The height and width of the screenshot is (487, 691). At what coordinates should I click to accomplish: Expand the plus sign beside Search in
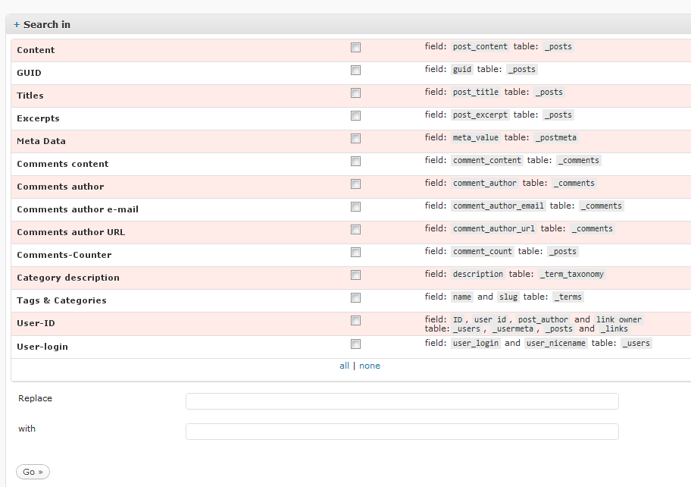tap(17, 25)
